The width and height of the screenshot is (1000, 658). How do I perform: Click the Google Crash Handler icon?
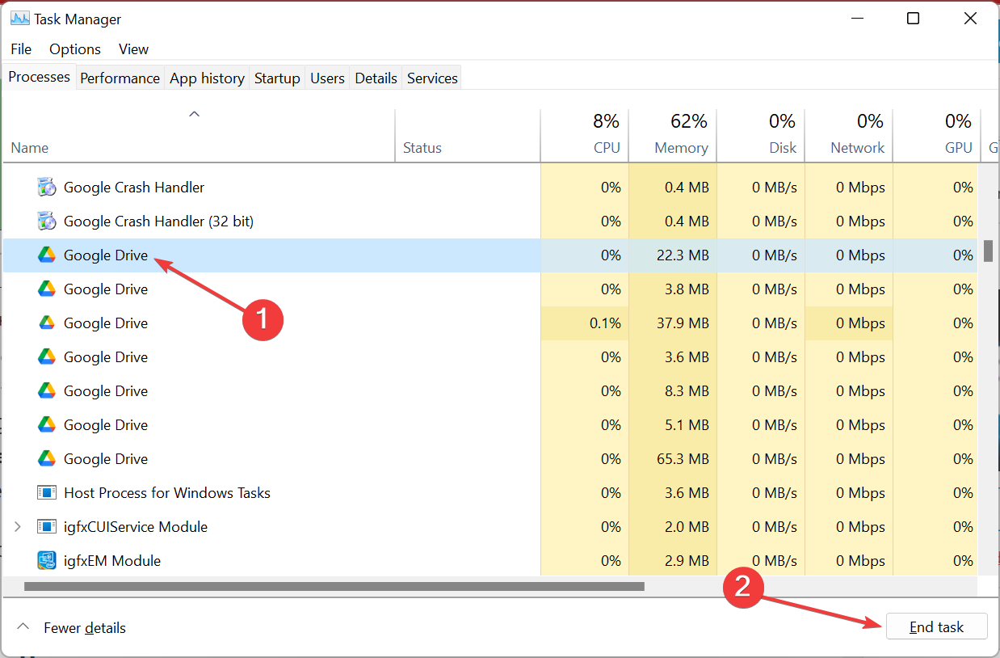(47, 188)
